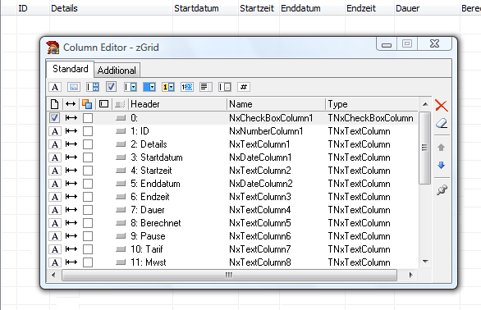Select the '6: Endzeit' header text
The width and height of the screenshot is (481, 310).
coord(150,197)
